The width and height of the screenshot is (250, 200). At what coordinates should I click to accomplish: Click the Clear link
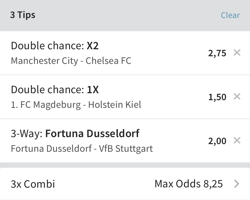pyautogui.click(x=230, y=15)
